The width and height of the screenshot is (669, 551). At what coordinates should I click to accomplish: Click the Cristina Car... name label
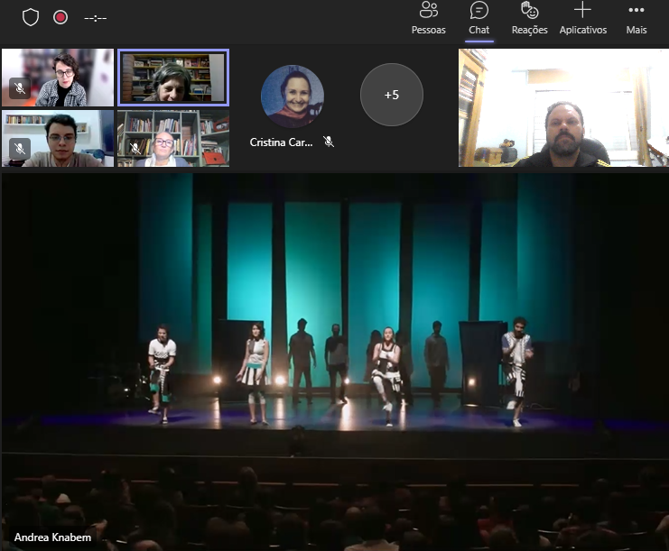(281, 142)
